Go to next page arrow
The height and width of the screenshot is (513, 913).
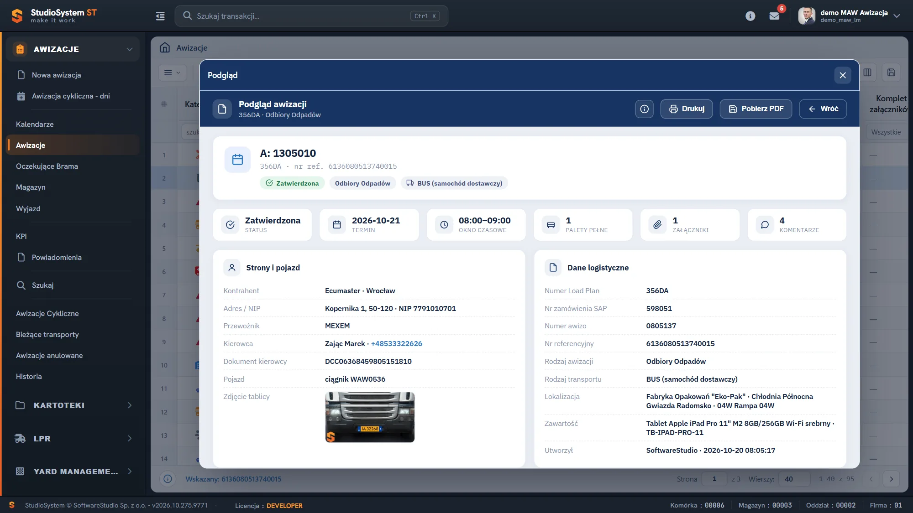pyautogui.click(x=891, y=479)
